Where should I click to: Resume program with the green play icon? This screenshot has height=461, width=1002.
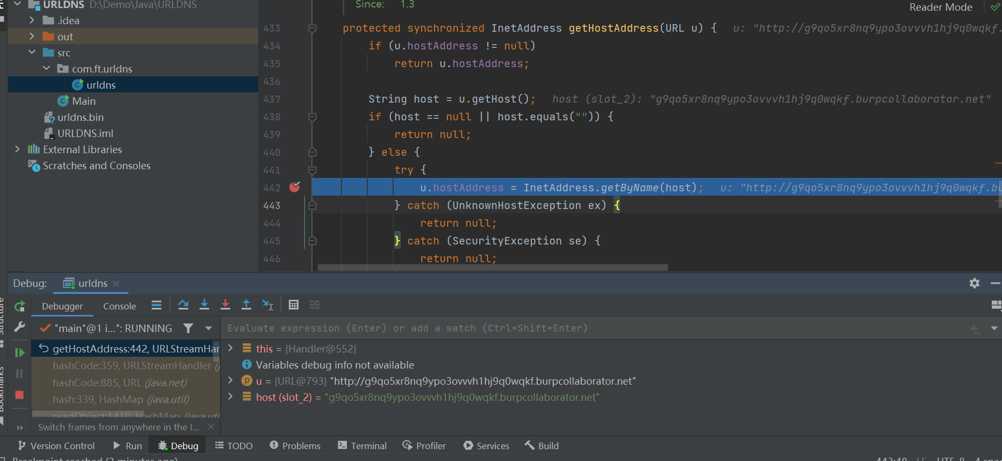click(20, 352)
